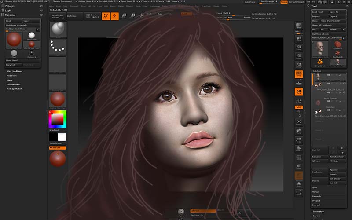Expand the Geometry section
Screen dimensions: 352x220
pos(319,212)
